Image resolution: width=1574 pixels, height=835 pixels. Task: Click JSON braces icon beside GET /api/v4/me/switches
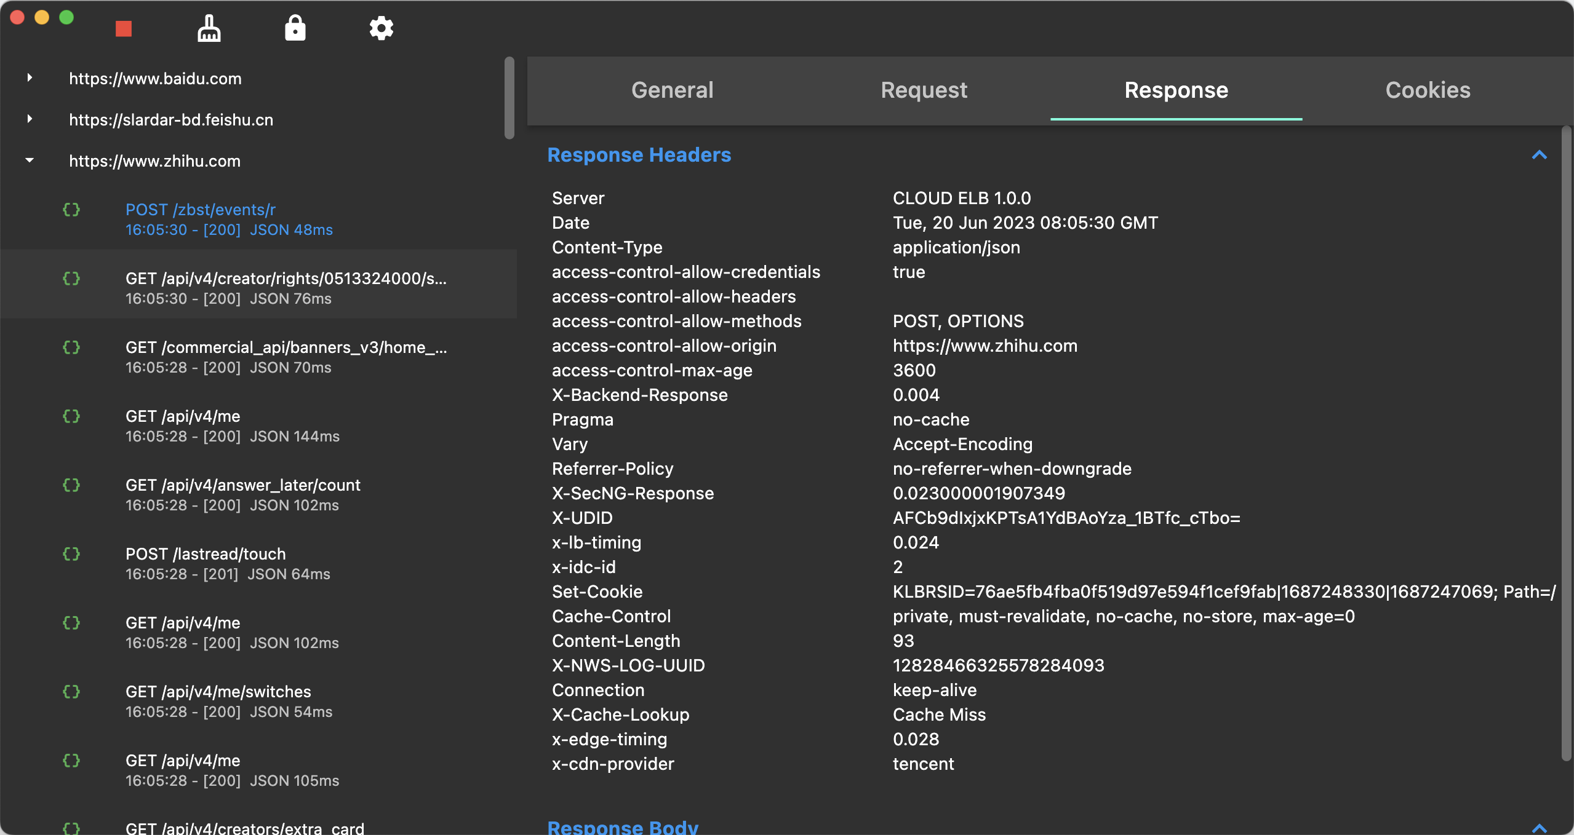[x=71, y=692]
